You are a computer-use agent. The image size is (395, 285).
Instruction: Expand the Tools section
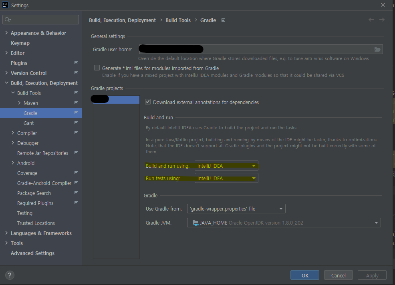(6, 243)
